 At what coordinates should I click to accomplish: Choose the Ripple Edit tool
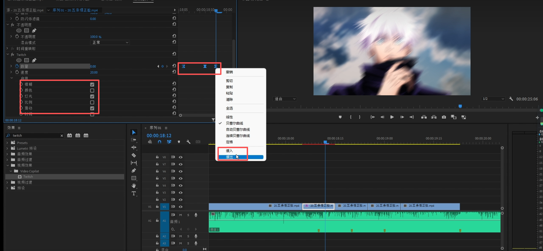134,147
